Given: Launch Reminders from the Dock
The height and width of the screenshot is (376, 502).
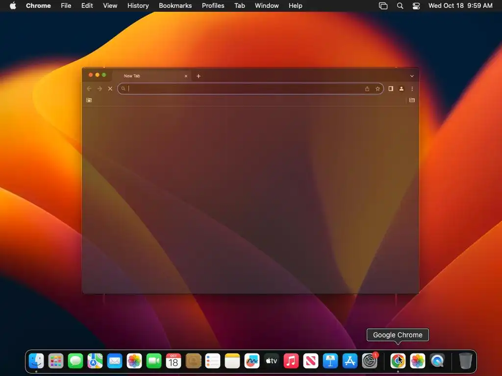Looking at the screenshot, I should point(213,361).
